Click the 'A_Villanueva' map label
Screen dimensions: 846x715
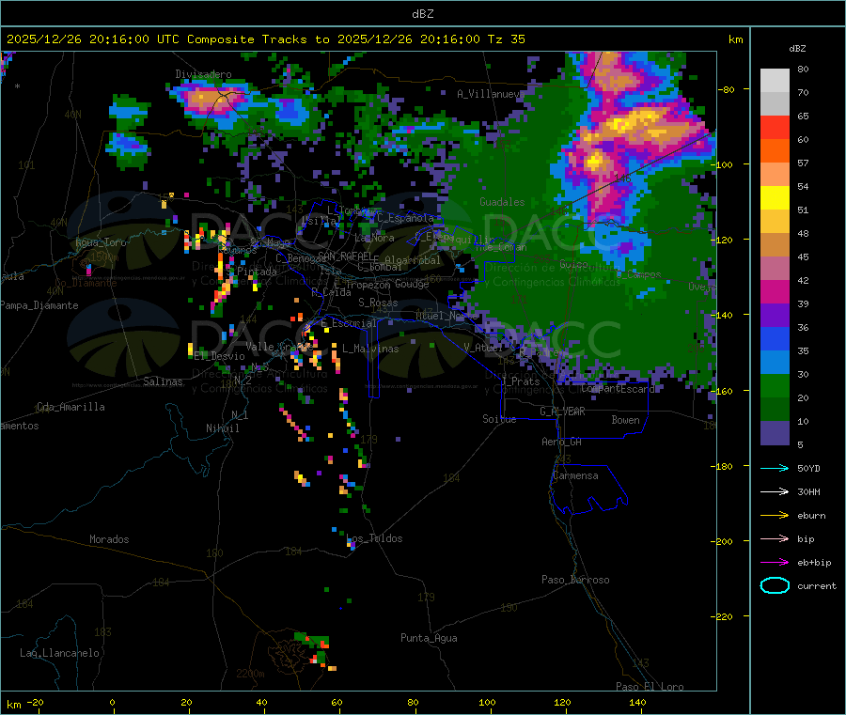point(491,94)
